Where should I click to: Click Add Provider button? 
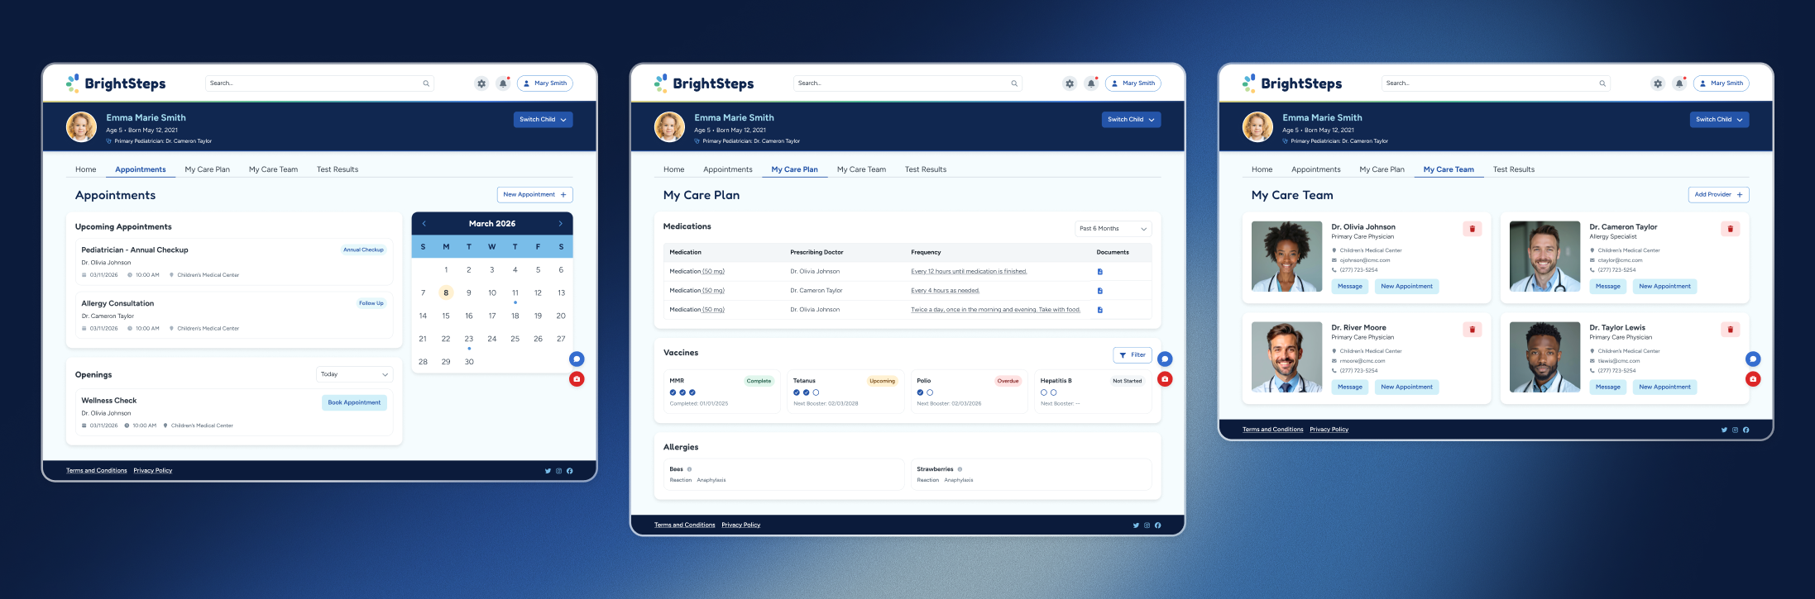[x=1718, y=195]
